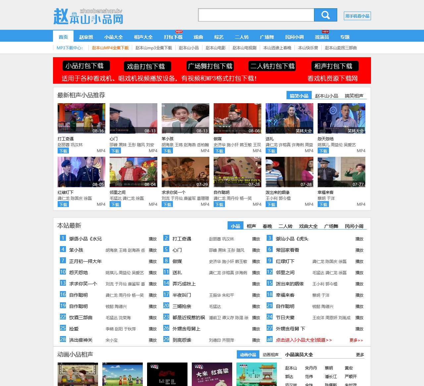Open the 打包下载 nav item
Image resolution: width=424 pixels, height=386 pixels.
tap(173, 37)
